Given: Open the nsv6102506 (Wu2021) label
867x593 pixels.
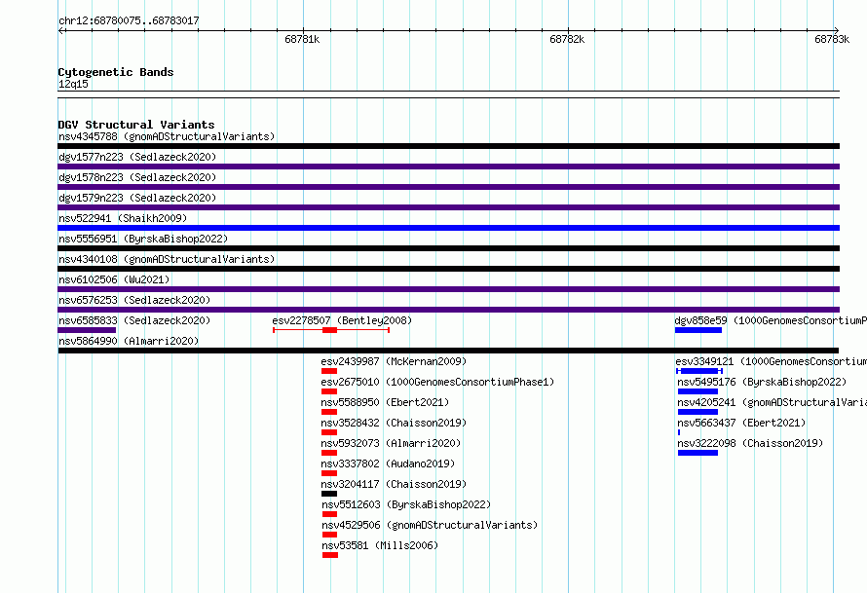Looking at the screenshot, I should point(114,279).
